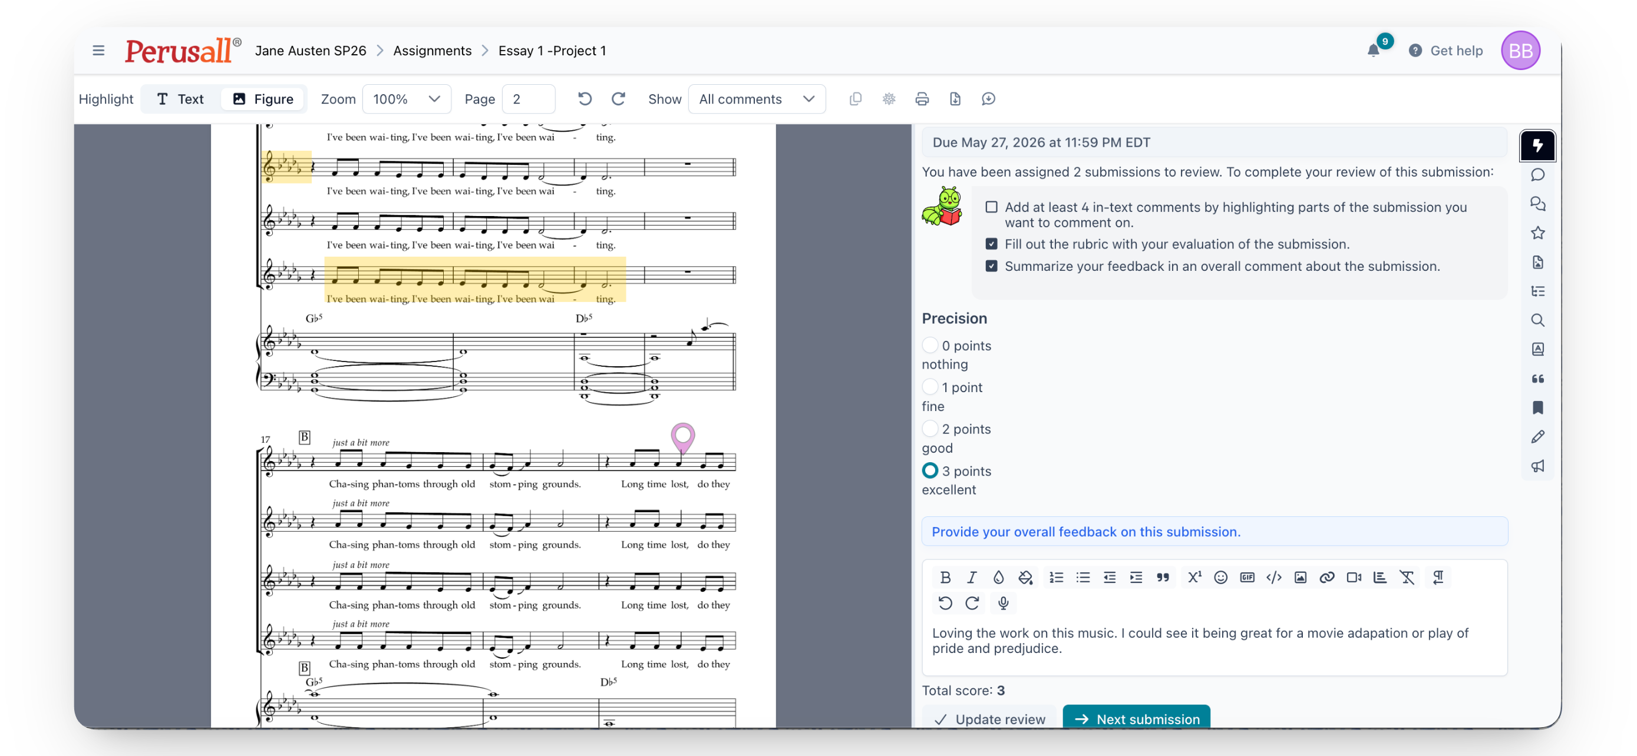Viewport: 1637px width, 756px height.
Task: Rotate page counterclockwise in toolbar
Action: coord(585,99)
